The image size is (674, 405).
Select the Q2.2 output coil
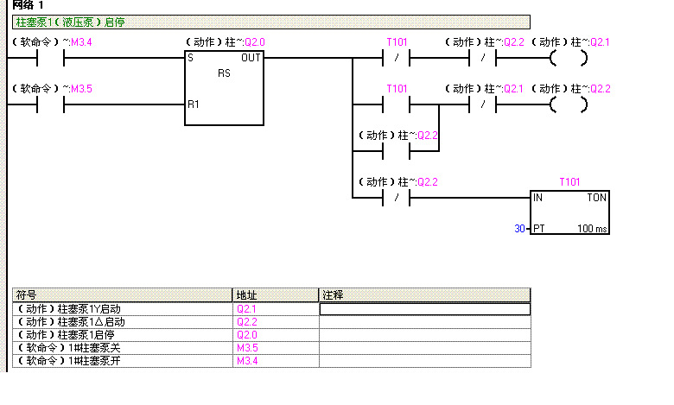point(568,105)
